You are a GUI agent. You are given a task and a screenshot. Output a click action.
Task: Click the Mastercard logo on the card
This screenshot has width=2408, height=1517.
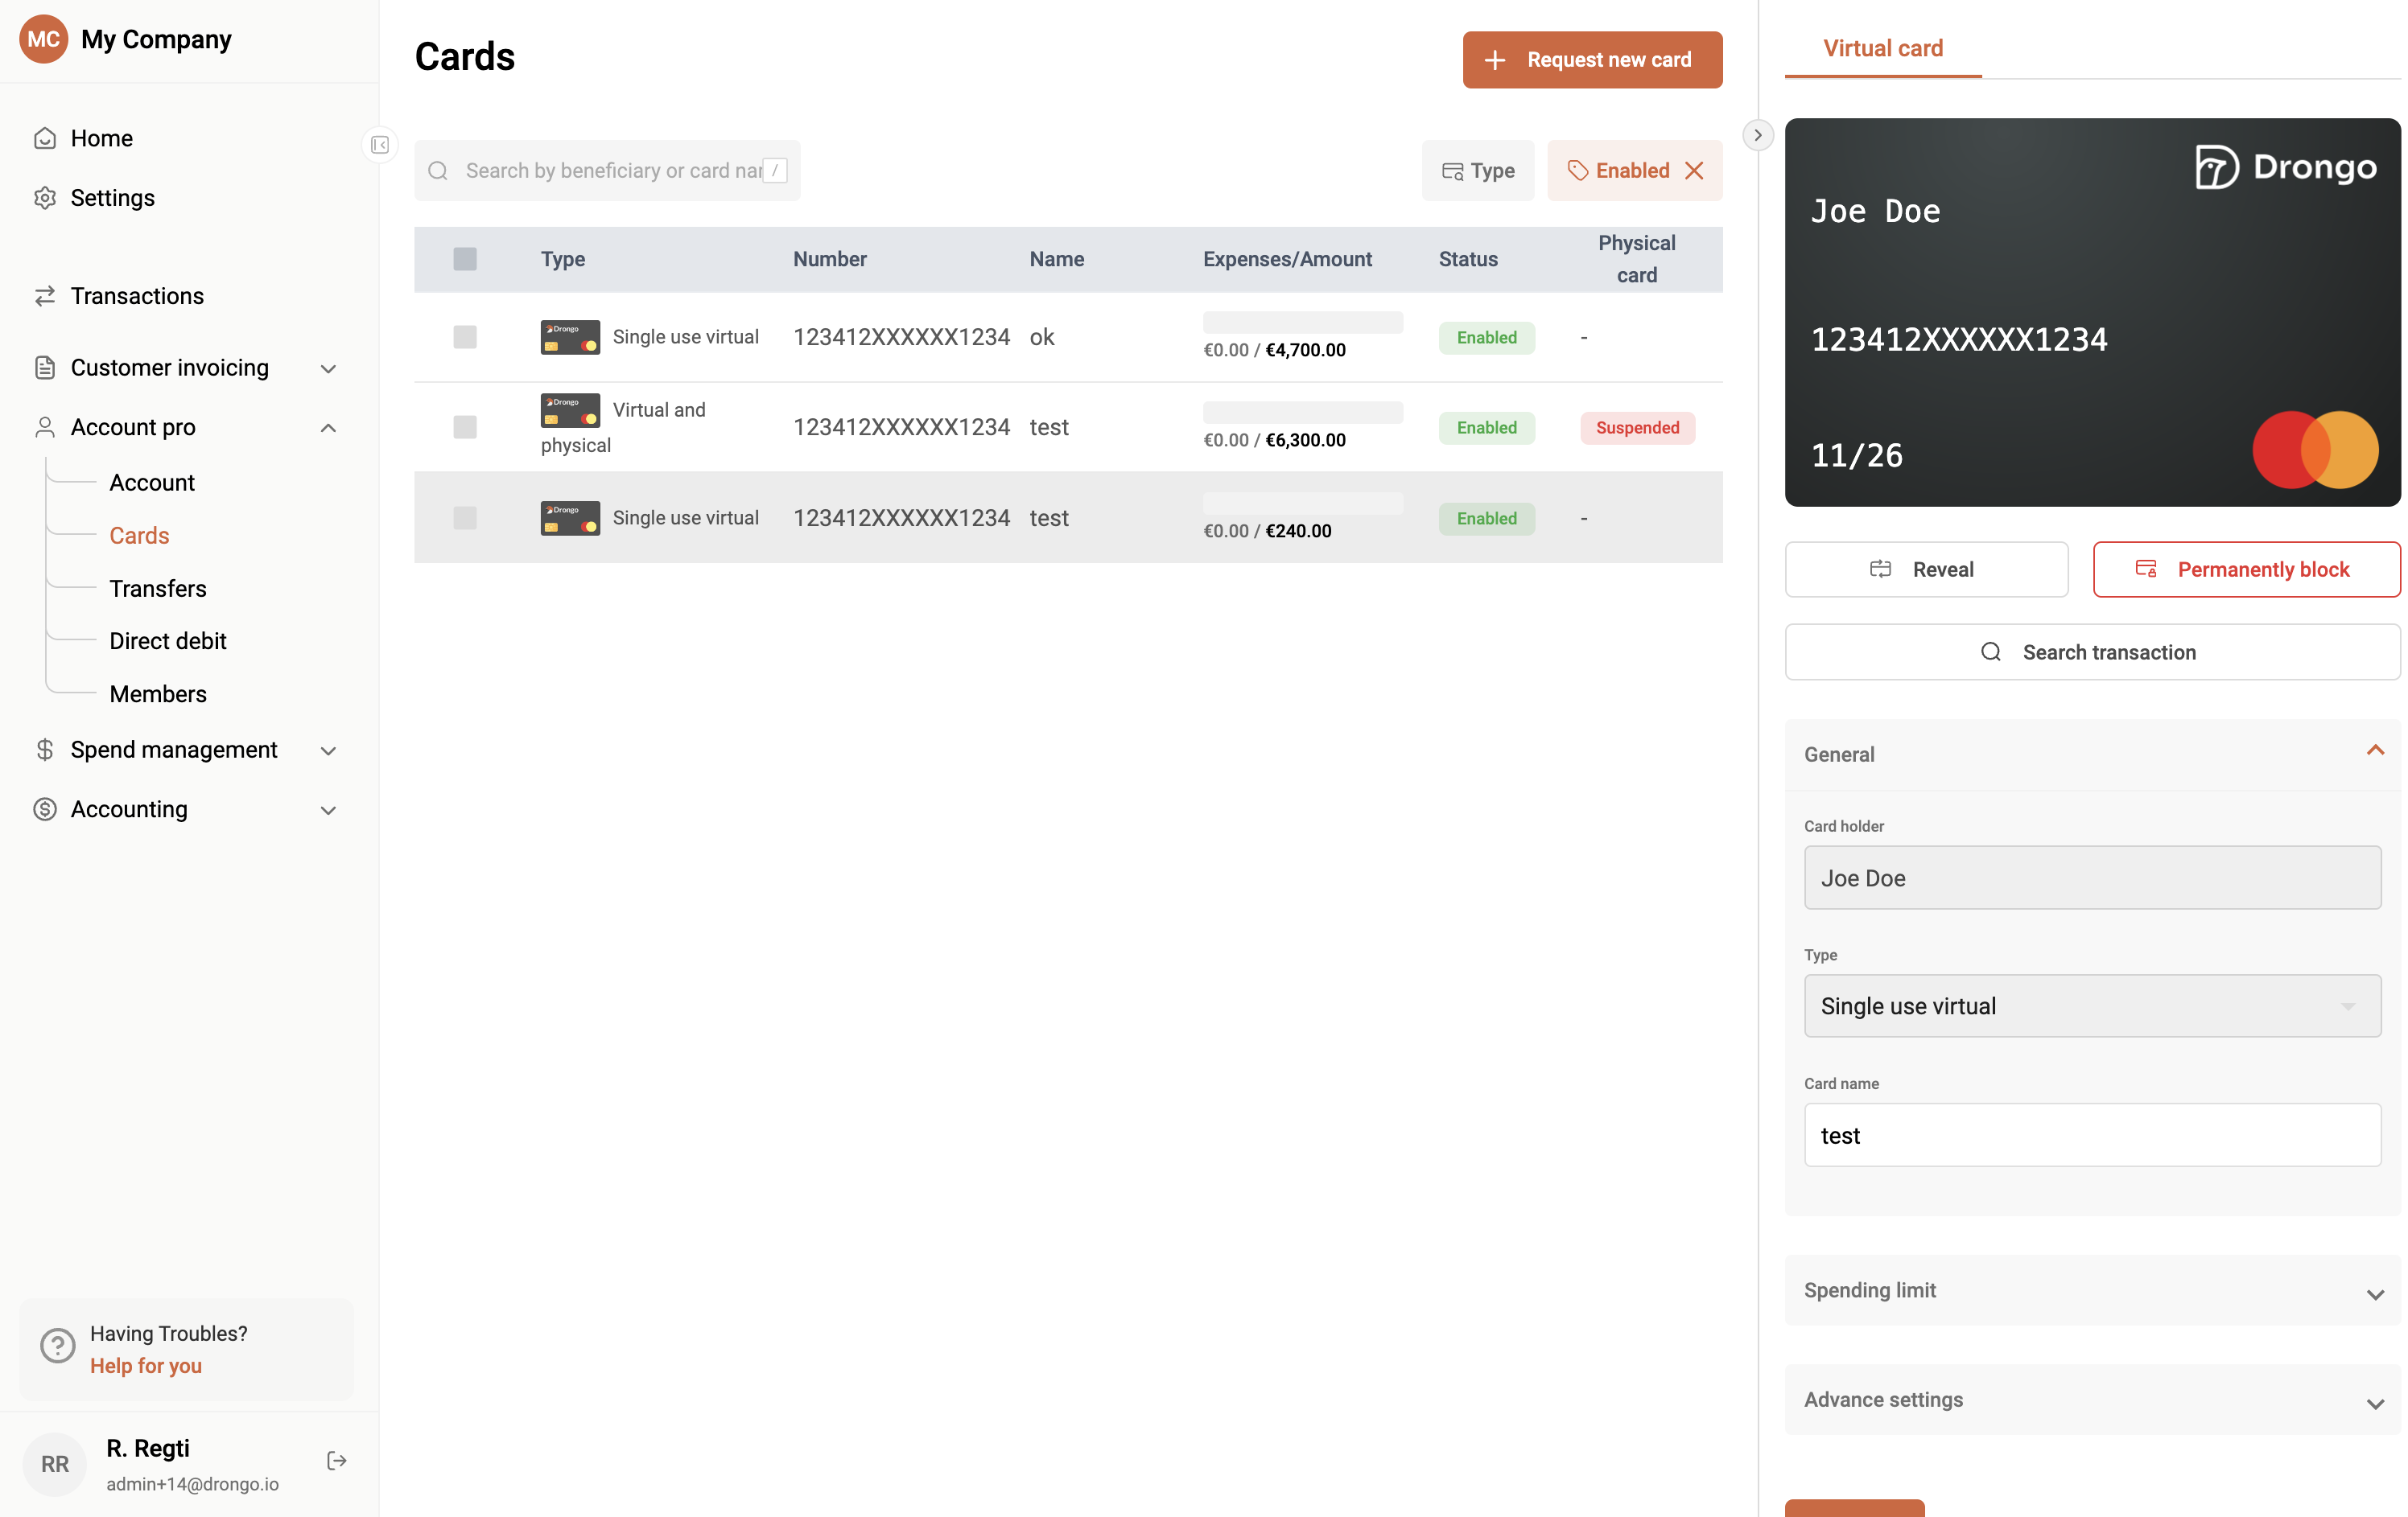click(2315, 450)
